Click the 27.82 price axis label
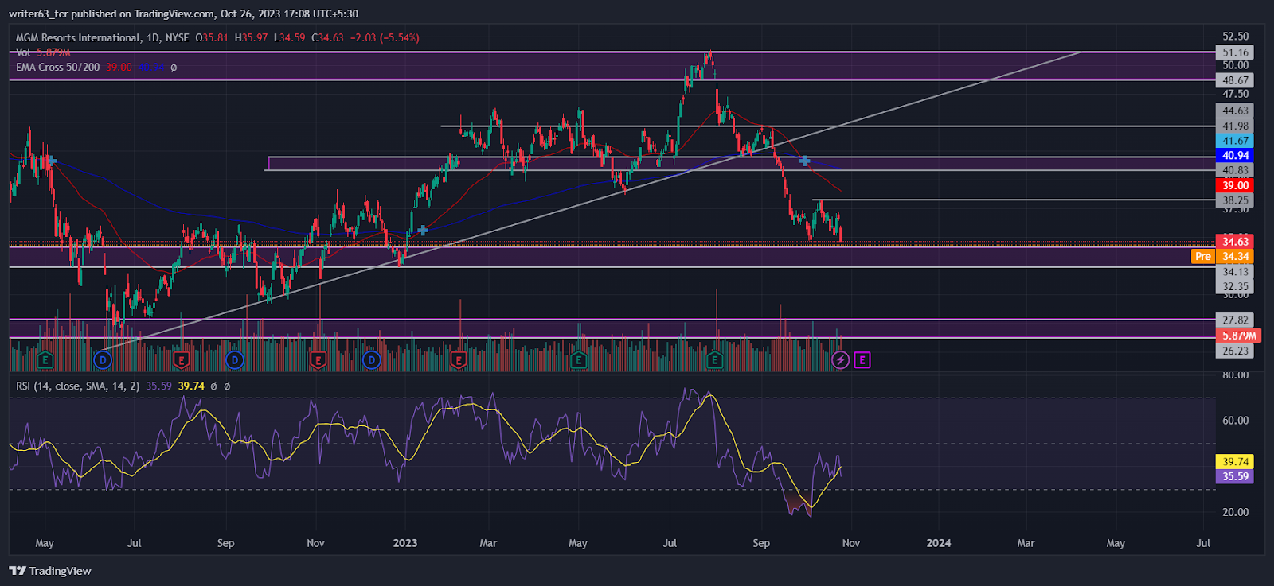The height and width of the screenshot is (586, 1274). [x=1235, y=320]
